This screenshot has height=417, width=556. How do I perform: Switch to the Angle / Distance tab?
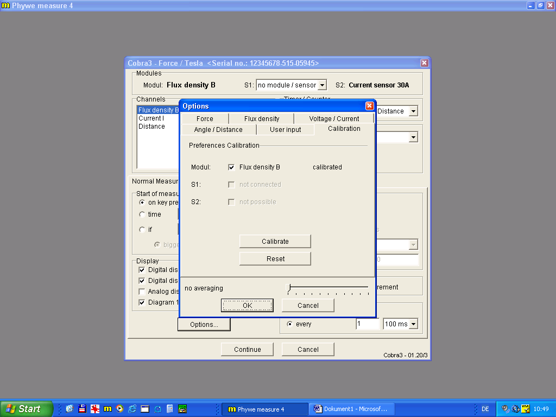(218, 130)
